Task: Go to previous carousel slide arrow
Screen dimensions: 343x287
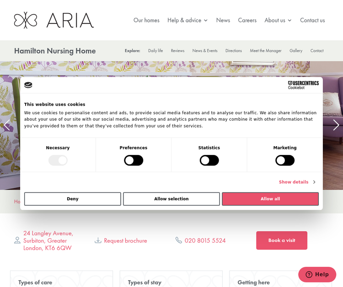Action: coord(7,125)
